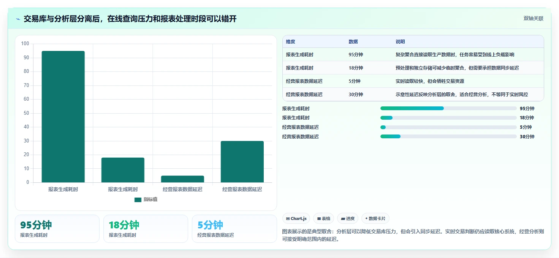
Task: Select the 表格 chip
Action: (323, 218)
